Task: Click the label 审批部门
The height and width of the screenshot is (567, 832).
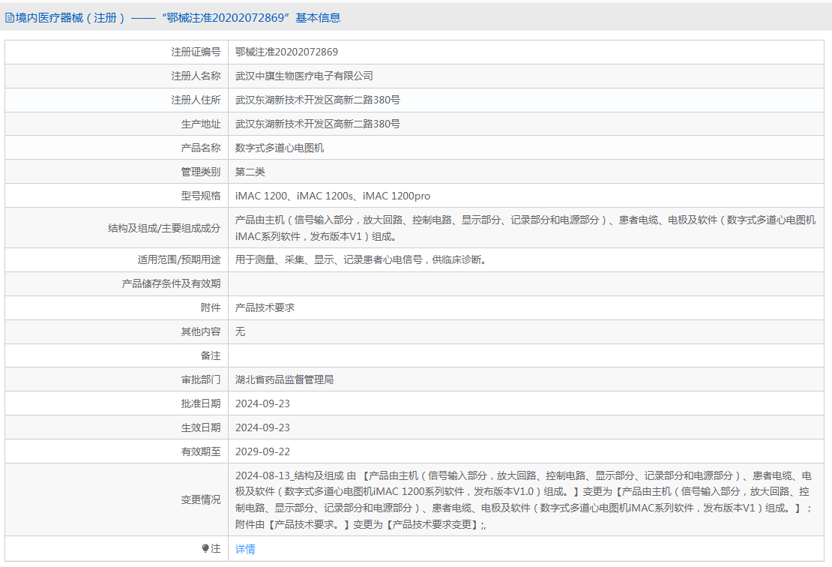Action: tap(201, 379)
